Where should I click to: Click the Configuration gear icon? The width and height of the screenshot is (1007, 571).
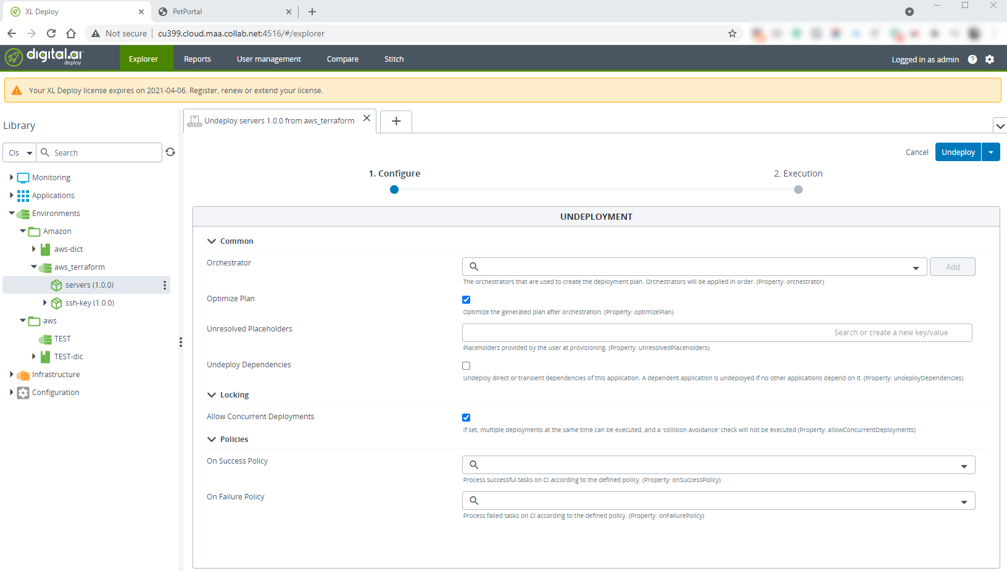pyautogui.click(x=23, y=393)
